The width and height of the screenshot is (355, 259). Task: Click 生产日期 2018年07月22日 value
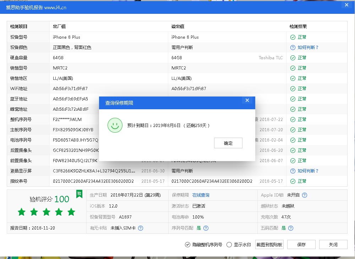(x=136, y=195)
